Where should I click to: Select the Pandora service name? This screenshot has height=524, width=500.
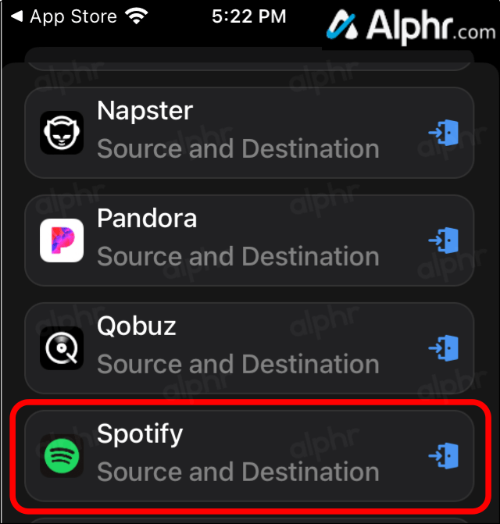click(x=147, y=219)
